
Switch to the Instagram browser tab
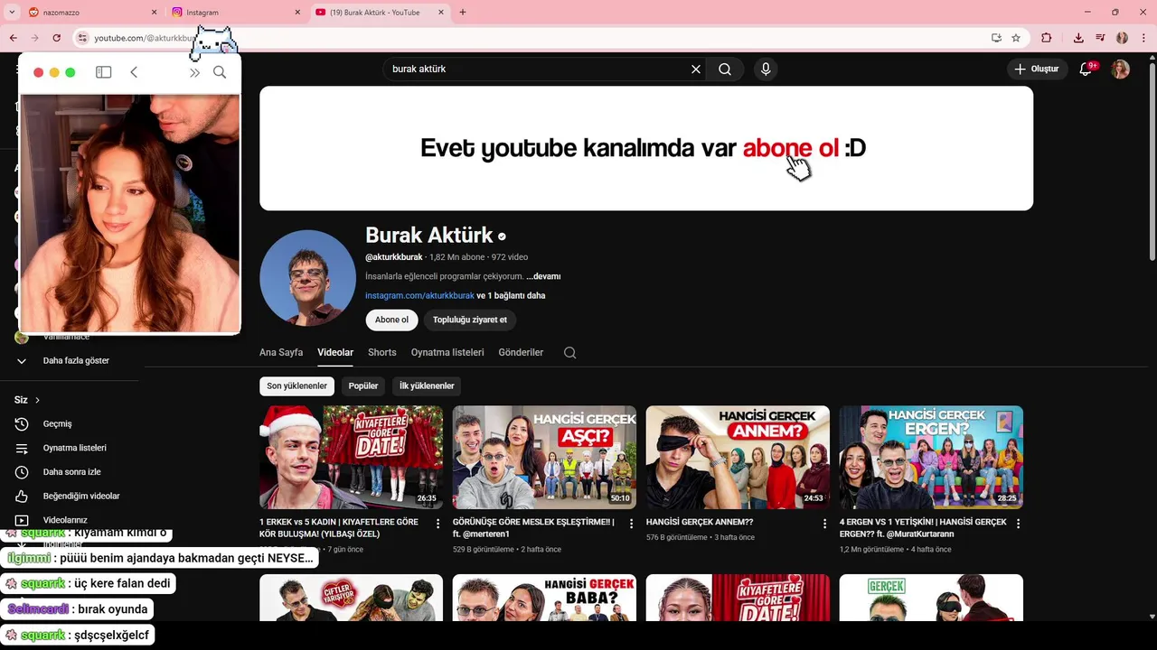[235, 13]
